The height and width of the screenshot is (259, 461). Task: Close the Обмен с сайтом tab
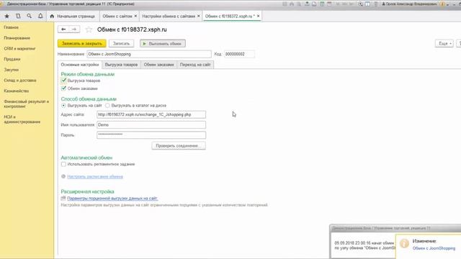click(x=135, y=16)
